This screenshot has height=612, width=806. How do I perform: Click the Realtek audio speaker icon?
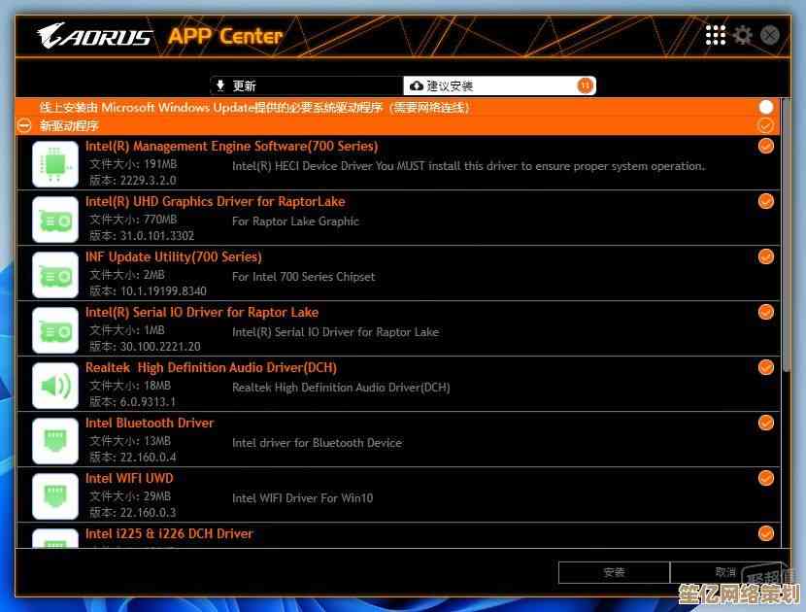[55, 386]
